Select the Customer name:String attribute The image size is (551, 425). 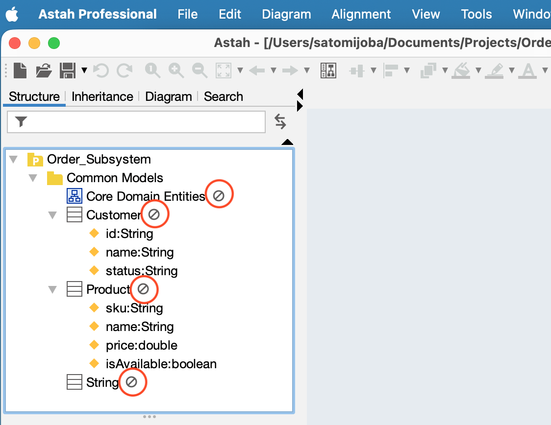click(x=140, y=252)
